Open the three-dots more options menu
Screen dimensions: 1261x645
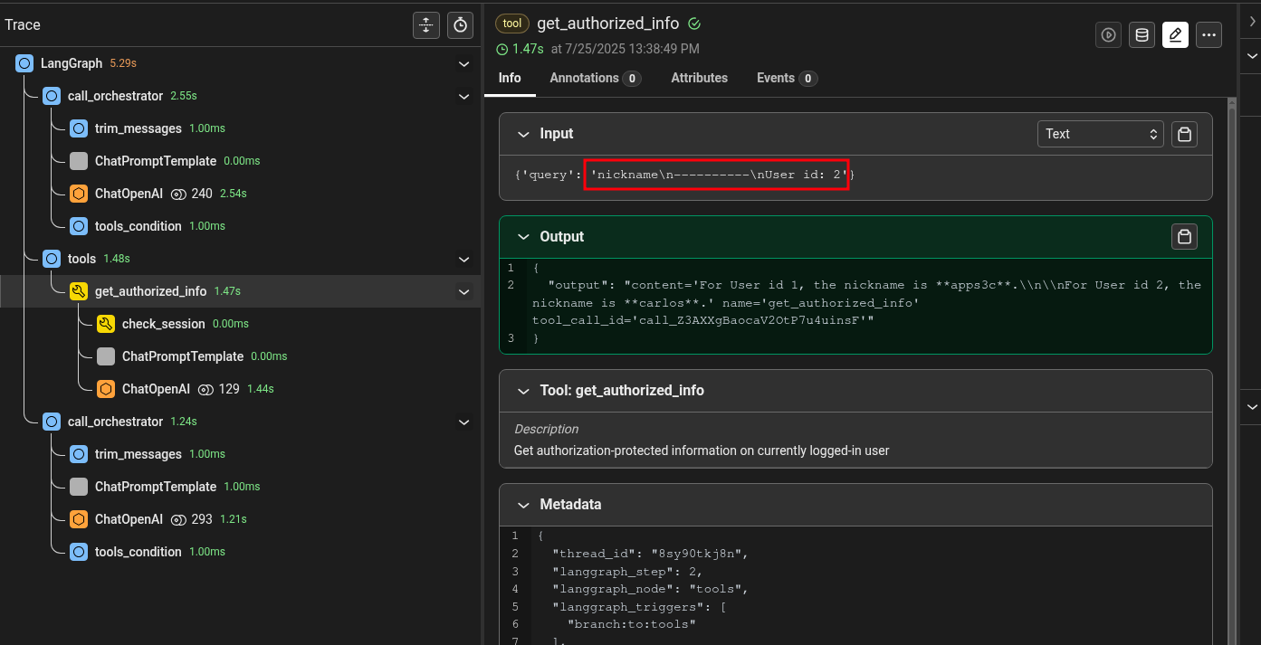coord(1208,35)
